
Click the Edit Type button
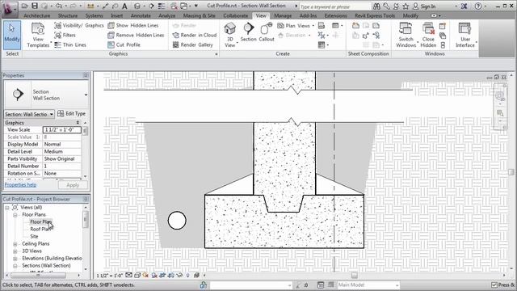(72, 114)
